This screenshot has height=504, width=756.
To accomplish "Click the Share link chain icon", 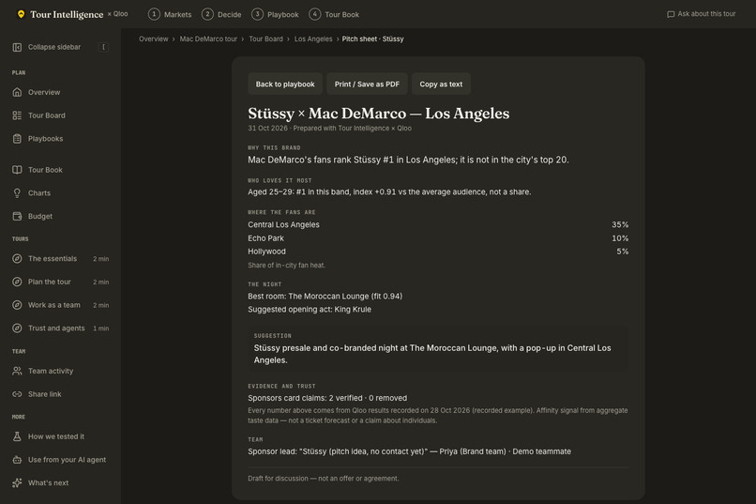I will [x=17, y=394].
